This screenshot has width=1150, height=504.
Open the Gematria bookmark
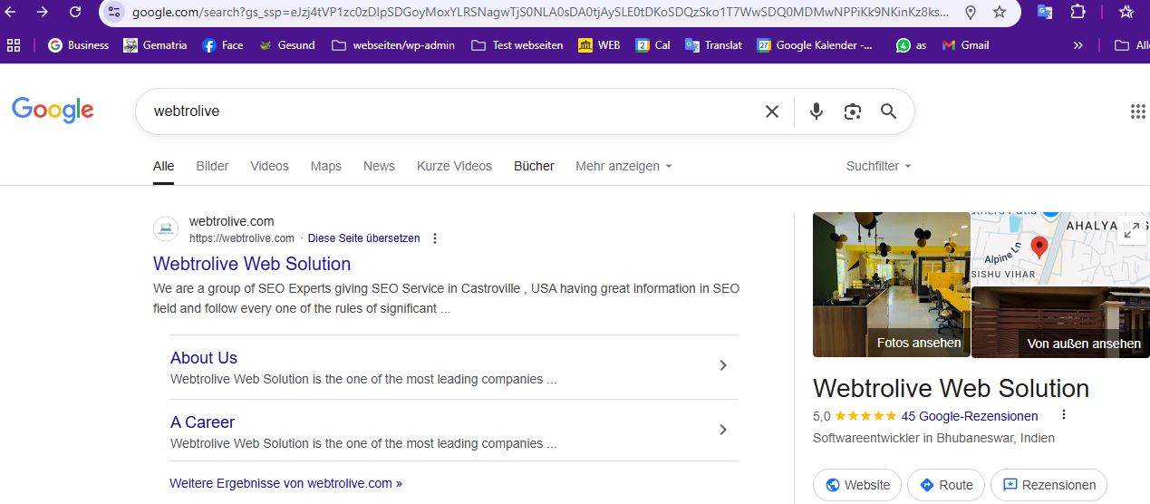(x=156, y=45)
